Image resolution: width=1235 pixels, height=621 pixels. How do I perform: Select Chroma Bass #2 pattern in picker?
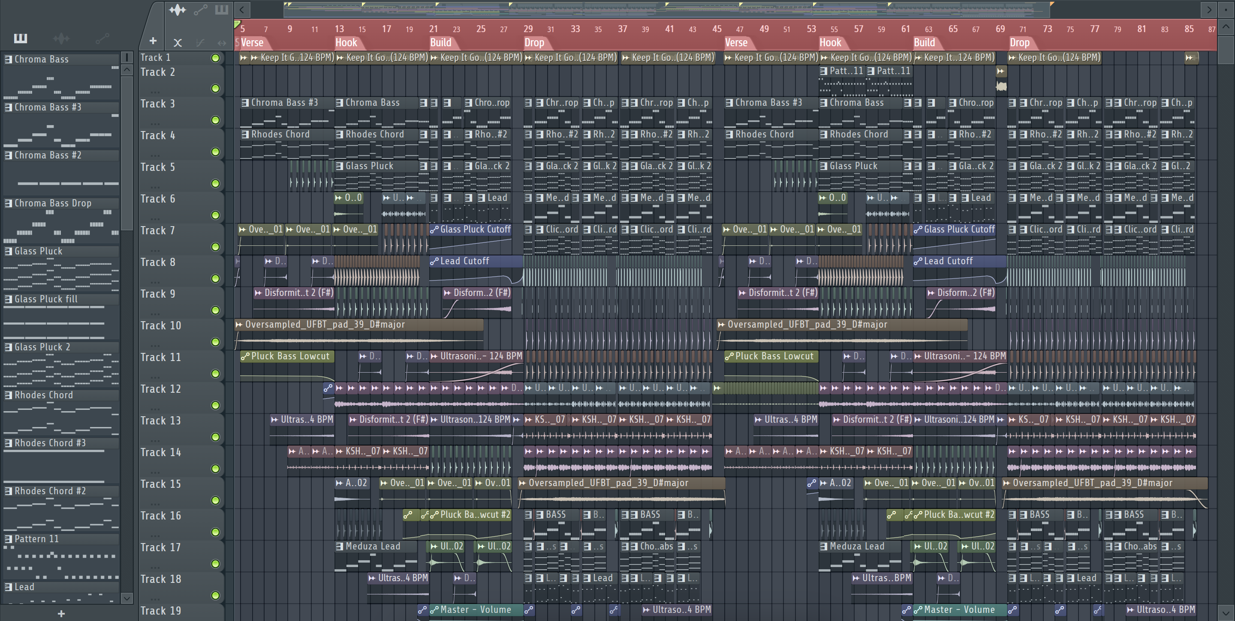tap(61, 155)
